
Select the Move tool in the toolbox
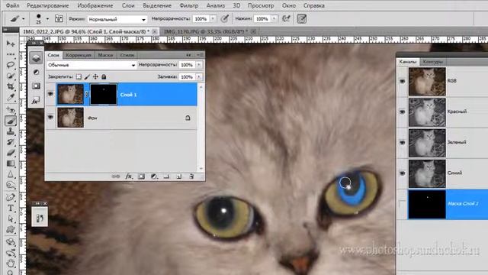click(x=11, y=44)
